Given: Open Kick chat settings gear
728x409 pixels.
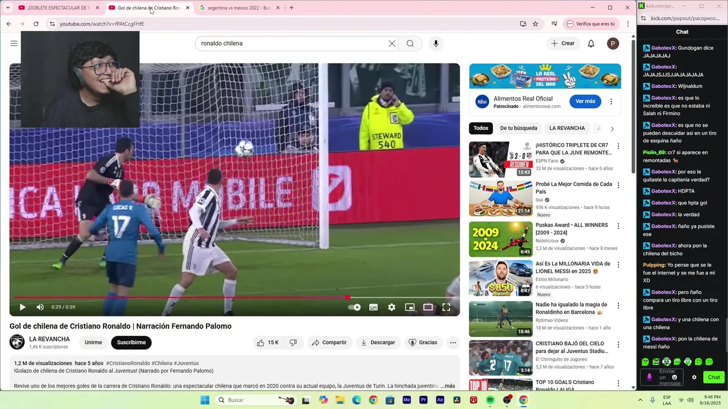Looking at the screenshot, I should [694, 377].
